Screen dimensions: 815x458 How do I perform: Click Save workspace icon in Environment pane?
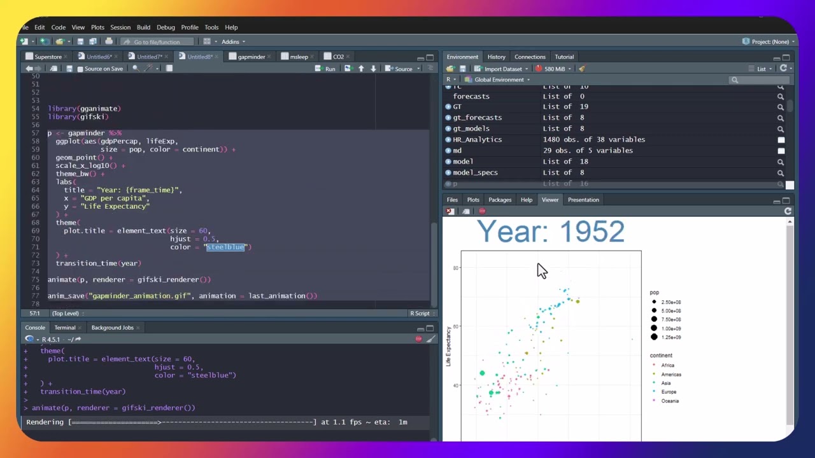click(463, 69)
